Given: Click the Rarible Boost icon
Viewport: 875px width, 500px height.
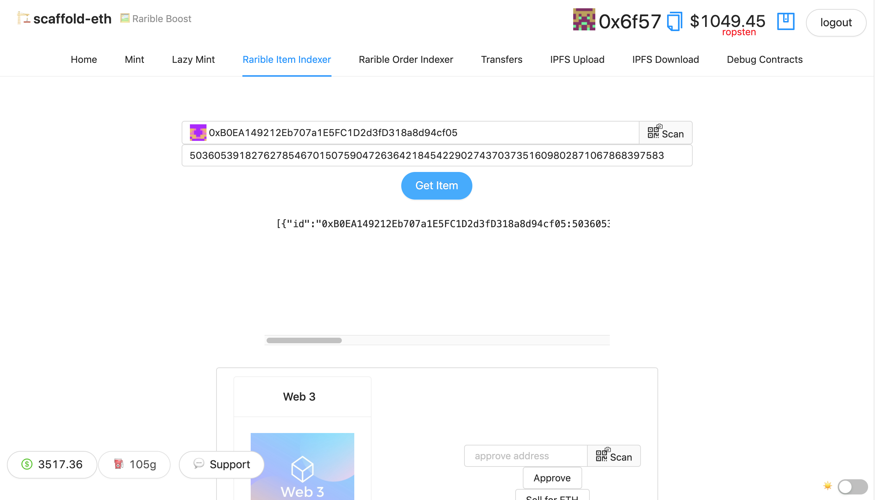Looking at the screenshot, I should tap(126, 18).
